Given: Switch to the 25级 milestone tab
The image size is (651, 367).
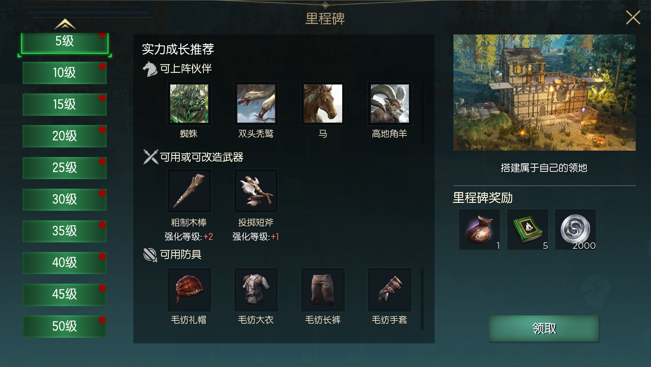Looking at the screenshot, I should (x=65, y=167).
